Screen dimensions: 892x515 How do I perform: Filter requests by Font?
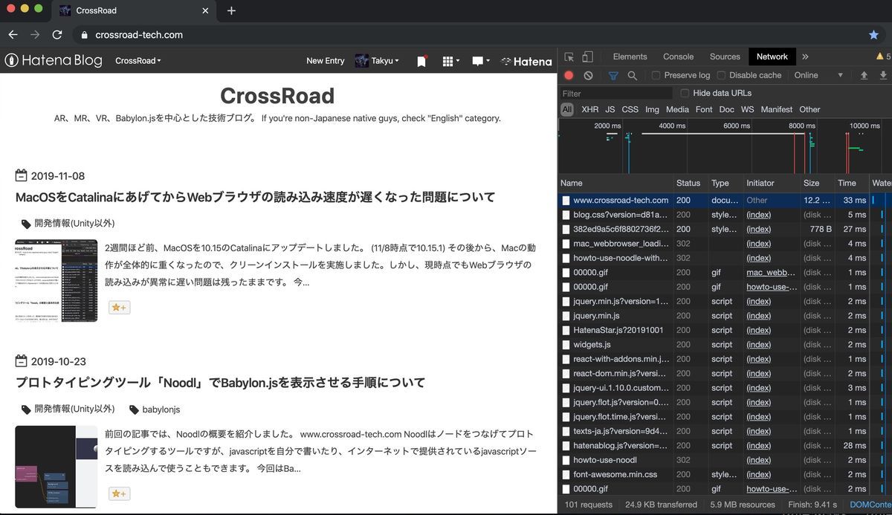coord(704,109)
